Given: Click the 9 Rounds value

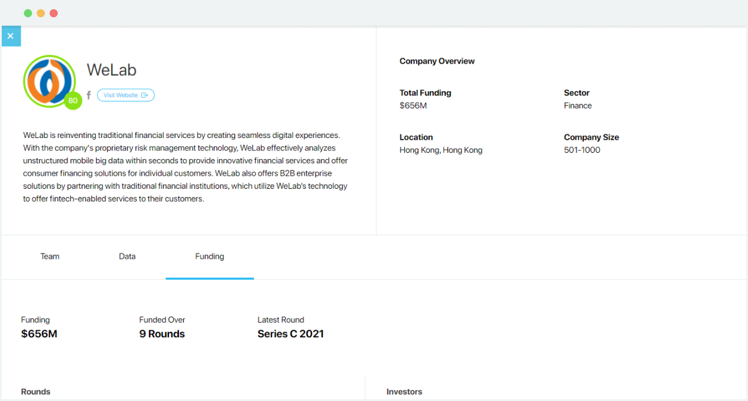Looking at the screenshot, I should (162, 334).
